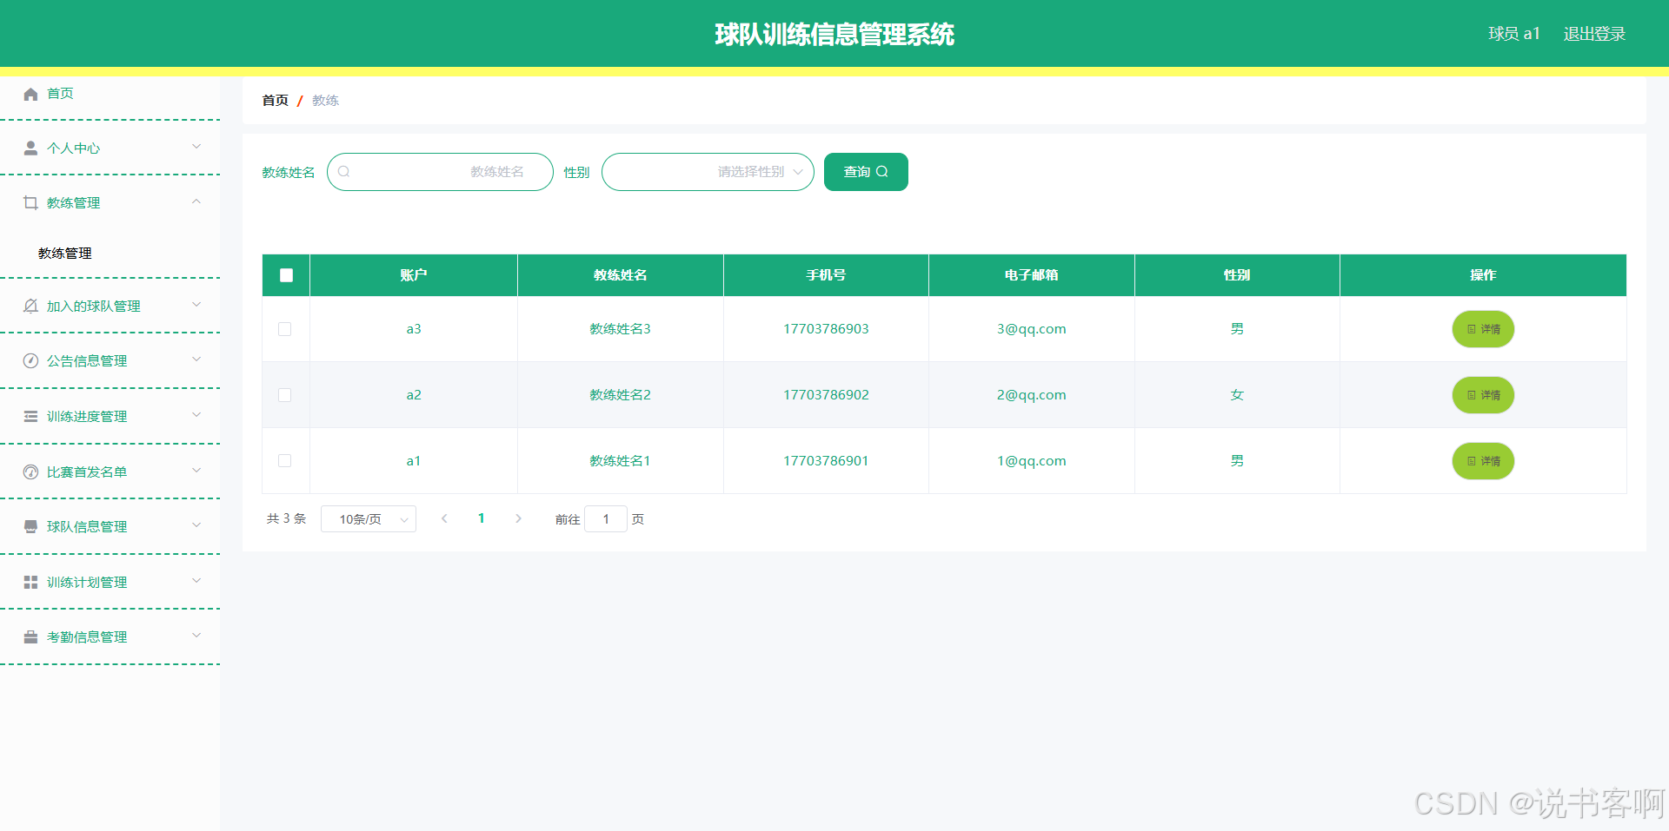The height and width of the screenshot is (831, 1669).
Task: Toggle the select-all checkbox in table header
Action: [286, 275]
